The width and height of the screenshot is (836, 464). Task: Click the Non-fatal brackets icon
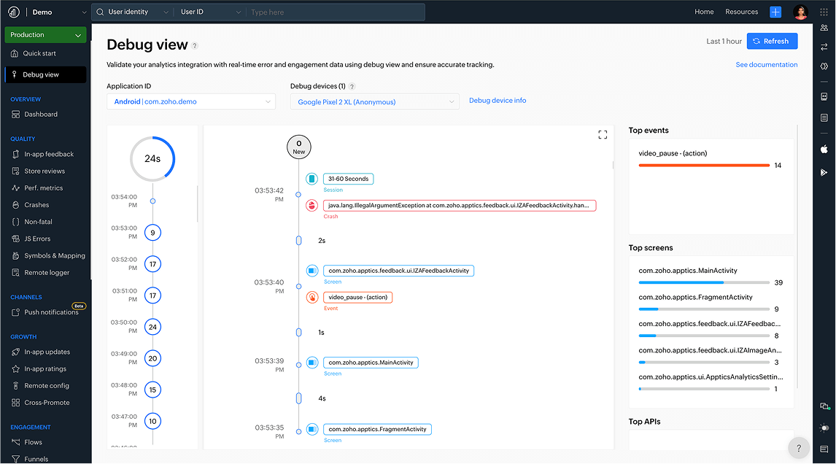pyautogui.click(x=15, y=222)
